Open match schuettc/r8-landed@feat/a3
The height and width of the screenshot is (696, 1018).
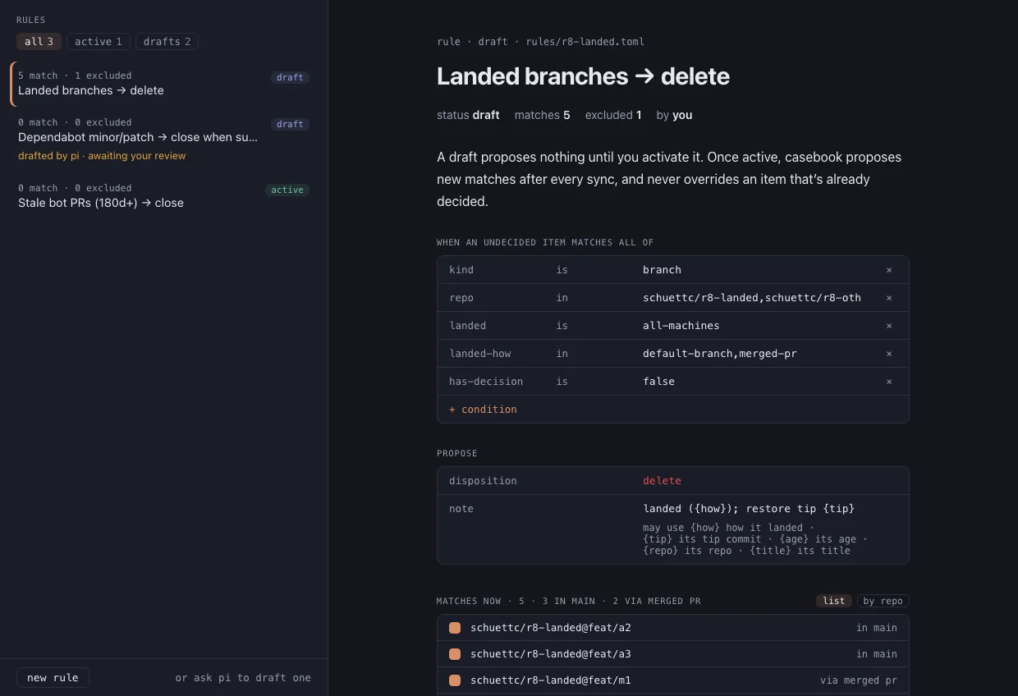[x=672, y=654]
